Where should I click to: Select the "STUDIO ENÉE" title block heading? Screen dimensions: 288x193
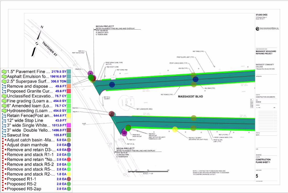[x=262, y=15]
